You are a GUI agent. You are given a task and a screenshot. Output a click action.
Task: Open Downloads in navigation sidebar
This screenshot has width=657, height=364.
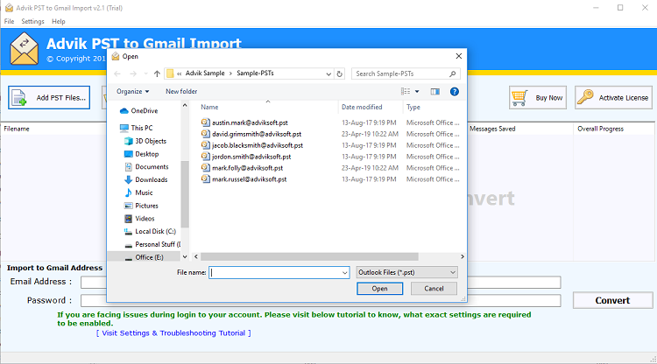(x=145, y=179)
